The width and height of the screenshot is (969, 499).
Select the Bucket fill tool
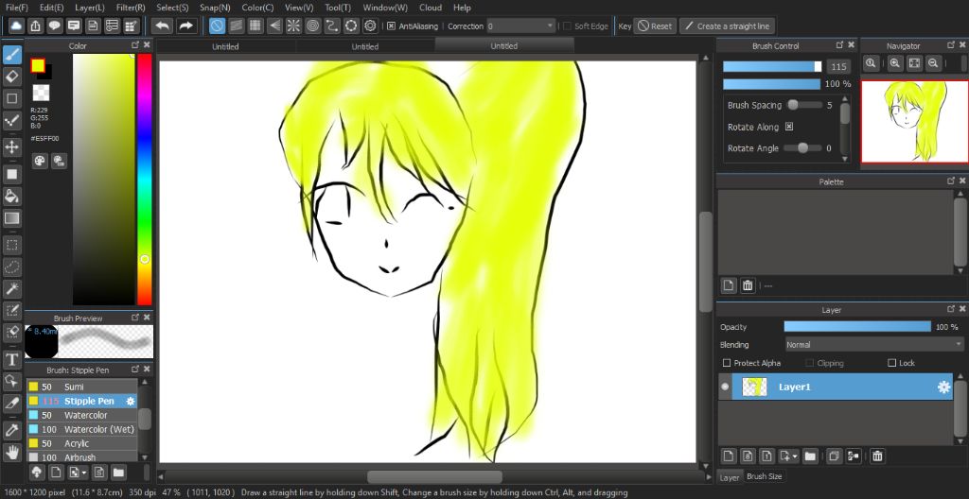[x=11, y=197]
